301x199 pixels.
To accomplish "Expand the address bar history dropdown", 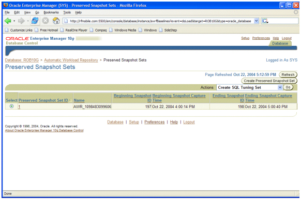I will [257, 21].
